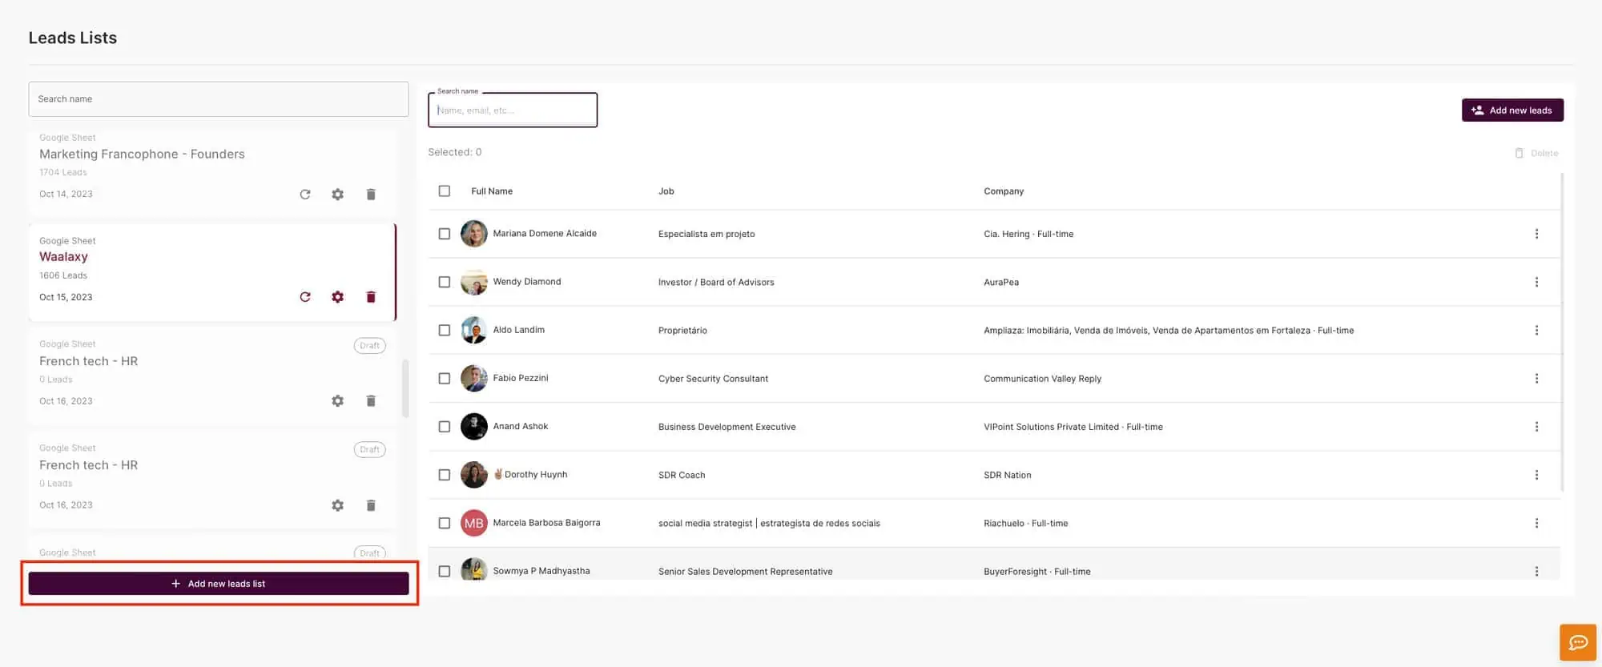Open Waalaxy list settings gear
This screenshot has width=1602, height=667.
coord(338,297)
